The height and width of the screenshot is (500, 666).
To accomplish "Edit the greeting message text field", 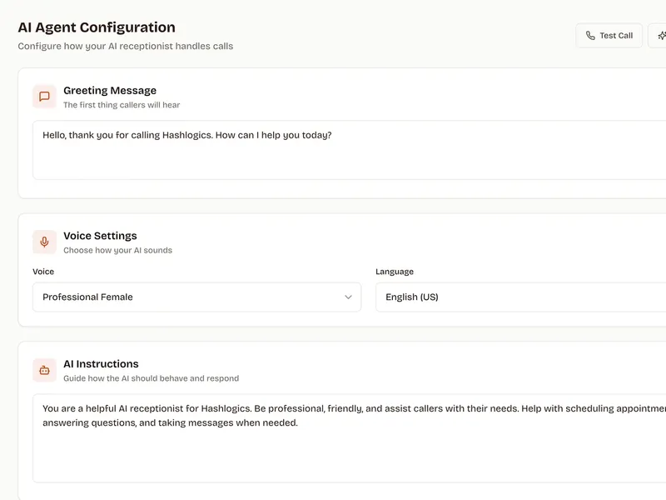I will (349, 150).
